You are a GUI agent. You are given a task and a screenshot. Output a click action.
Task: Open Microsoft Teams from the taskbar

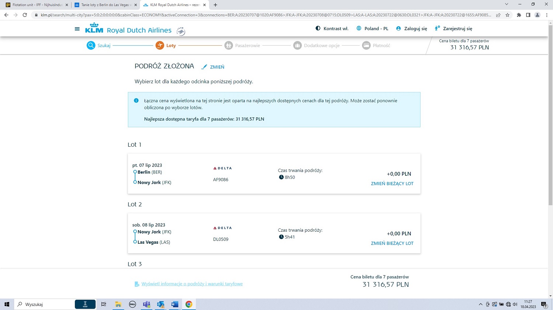tap(147, 304)
